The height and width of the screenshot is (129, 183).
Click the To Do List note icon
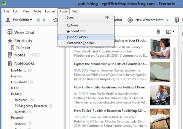click(13, 48)
